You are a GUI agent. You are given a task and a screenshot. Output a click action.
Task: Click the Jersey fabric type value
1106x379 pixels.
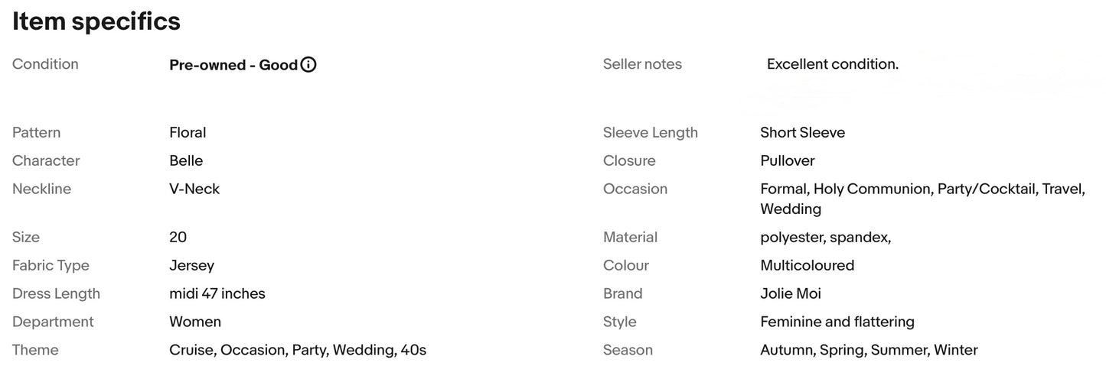point(191,265)
